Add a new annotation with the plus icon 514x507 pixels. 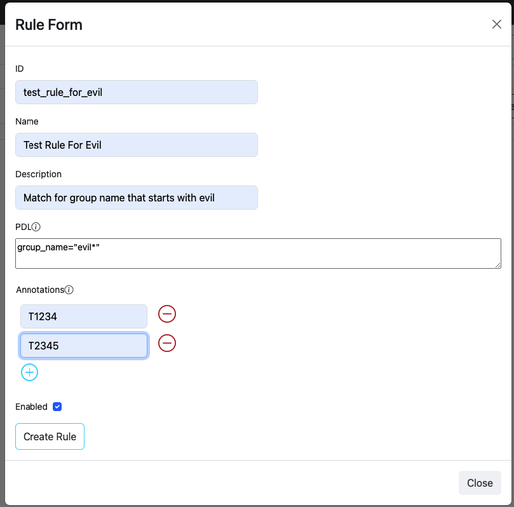pyautogui.click(x=30, y=372)
